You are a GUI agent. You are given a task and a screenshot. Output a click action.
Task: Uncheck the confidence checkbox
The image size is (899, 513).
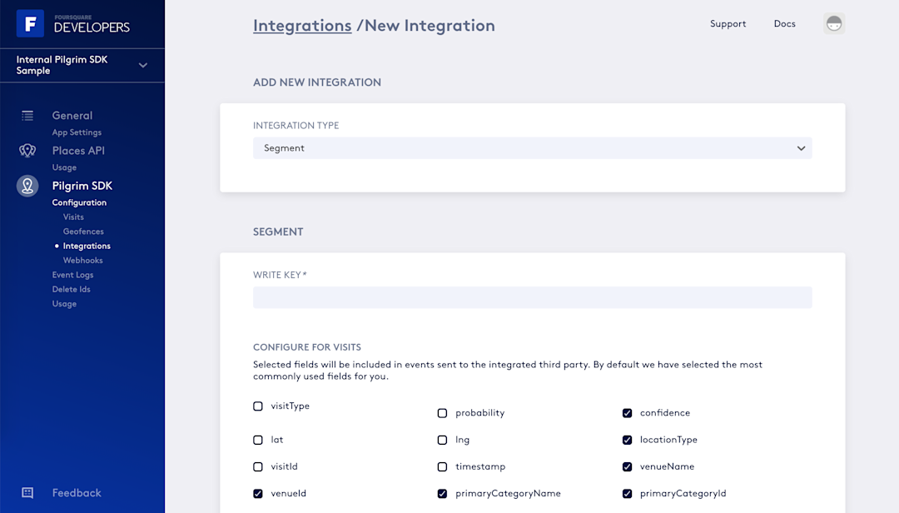click(x=627, y=413)
